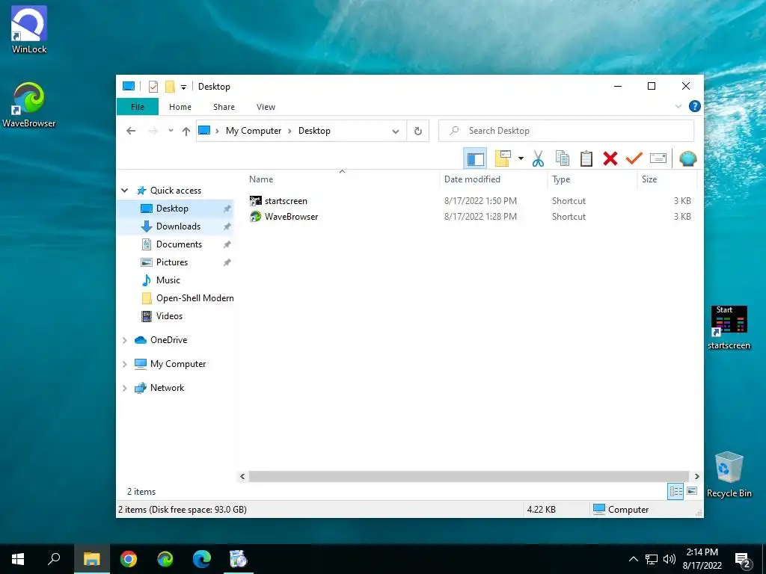Open the Windows Start button
This screenshot has height=574, width=766.
[18, 559]
